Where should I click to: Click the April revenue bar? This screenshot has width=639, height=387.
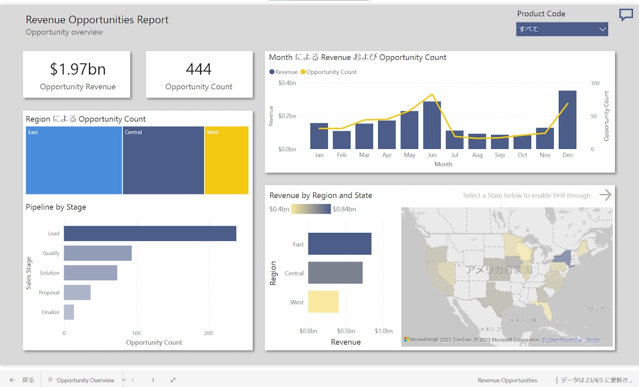(387, 135)
